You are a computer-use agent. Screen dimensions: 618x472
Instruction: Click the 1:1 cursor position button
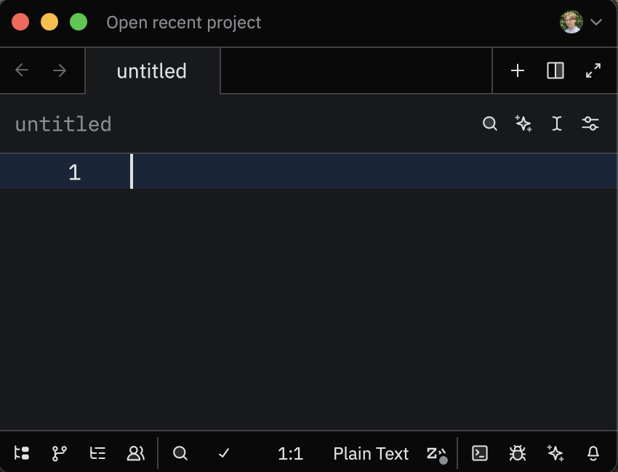(290, 454)
